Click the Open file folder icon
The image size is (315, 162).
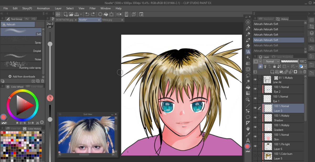(71, 14)
